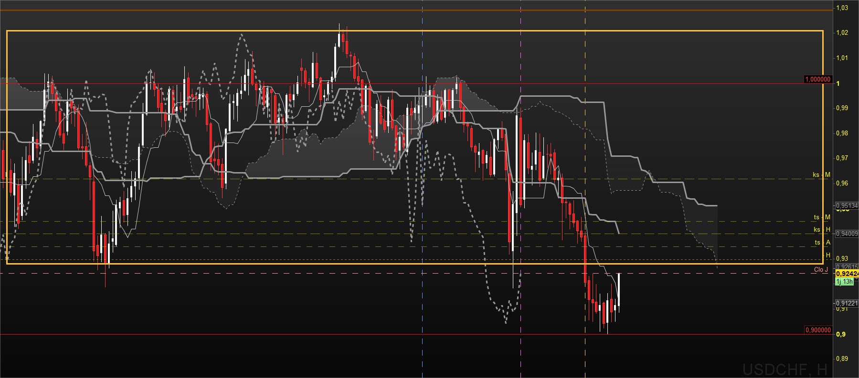Screen dimensions: 859x378
Task: Click the 'ks - M' level label
Action: [x=821, y=175]
